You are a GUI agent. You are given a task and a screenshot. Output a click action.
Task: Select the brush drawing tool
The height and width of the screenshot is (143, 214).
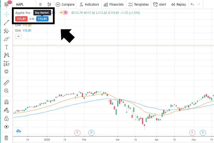(x=6, y=39)
